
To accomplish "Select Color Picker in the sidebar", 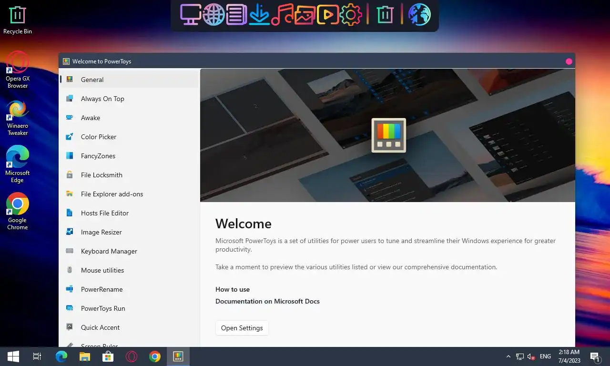I will pos(129,137).
